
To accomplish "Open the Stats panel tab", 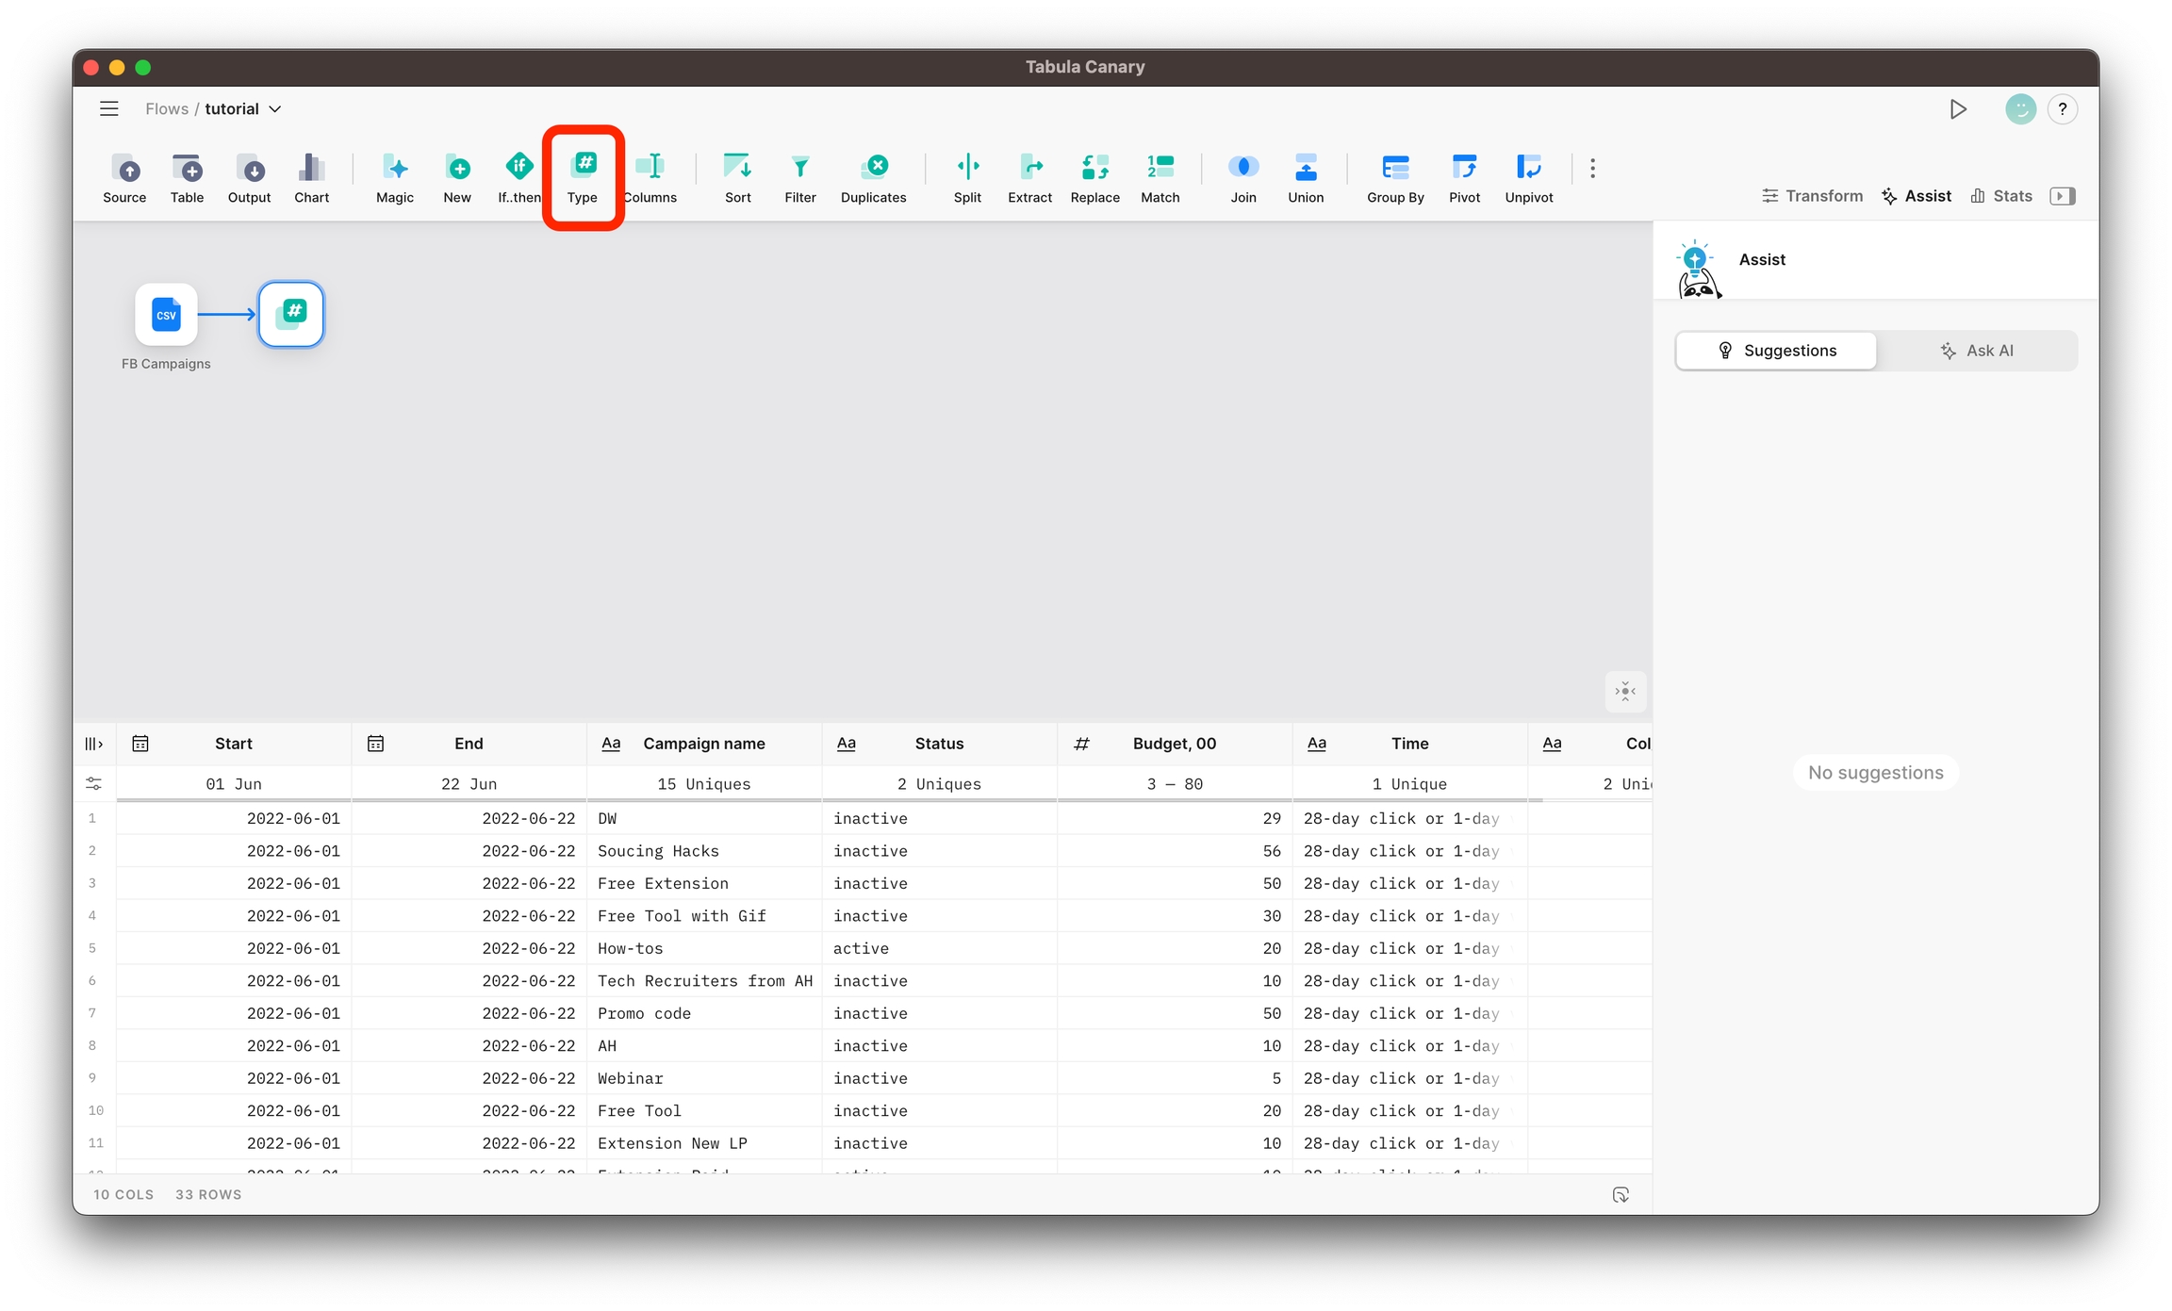I will 2001,196.
